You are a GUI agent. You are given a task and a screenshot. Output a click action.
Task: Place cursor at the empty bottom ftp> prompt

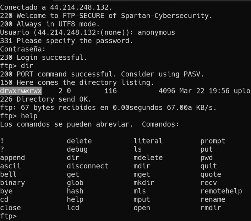(21, 216)
